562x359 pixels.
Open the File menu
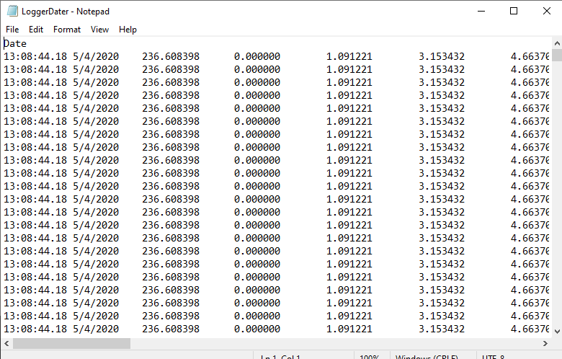click(12, 30)
